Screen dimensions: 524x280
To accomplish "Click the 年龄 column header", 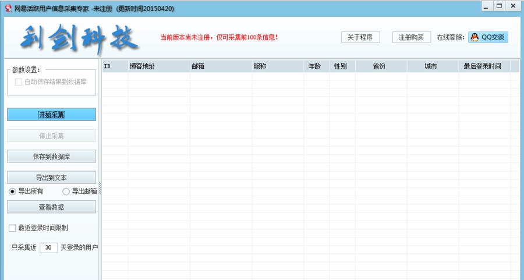I will [317, 66].
